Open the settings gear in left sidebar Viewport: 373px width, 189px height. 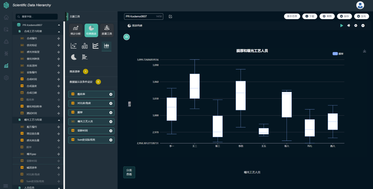point(6,78)
